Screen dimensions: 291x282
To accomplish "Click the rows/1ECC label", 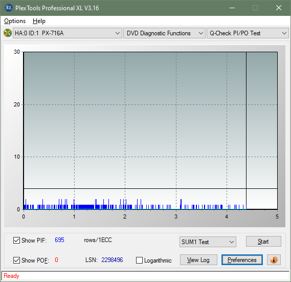I will click(x=98, y=240).
